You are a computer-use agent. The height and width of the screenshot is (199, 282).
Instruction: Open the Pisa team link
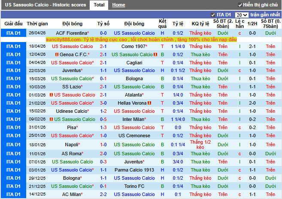[71, 127]
